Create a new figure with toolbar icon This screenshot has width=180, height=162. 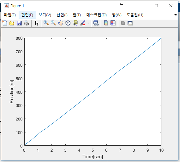5,23
